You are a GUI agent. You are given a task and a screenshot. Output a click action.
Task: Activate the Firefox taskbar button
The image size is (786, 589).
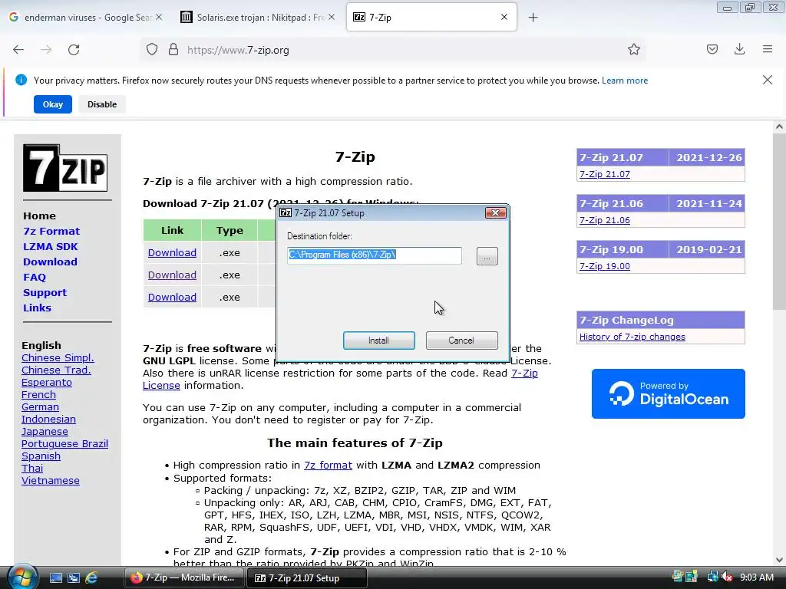[184, 578]
